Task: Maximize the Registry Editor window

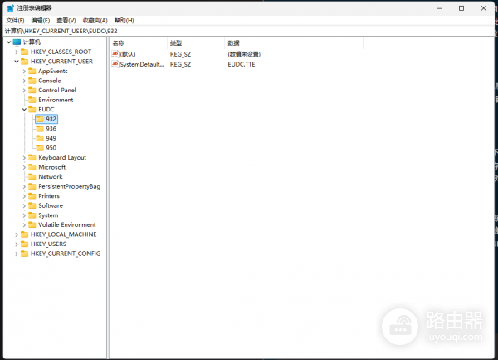Action: (461, 8)
